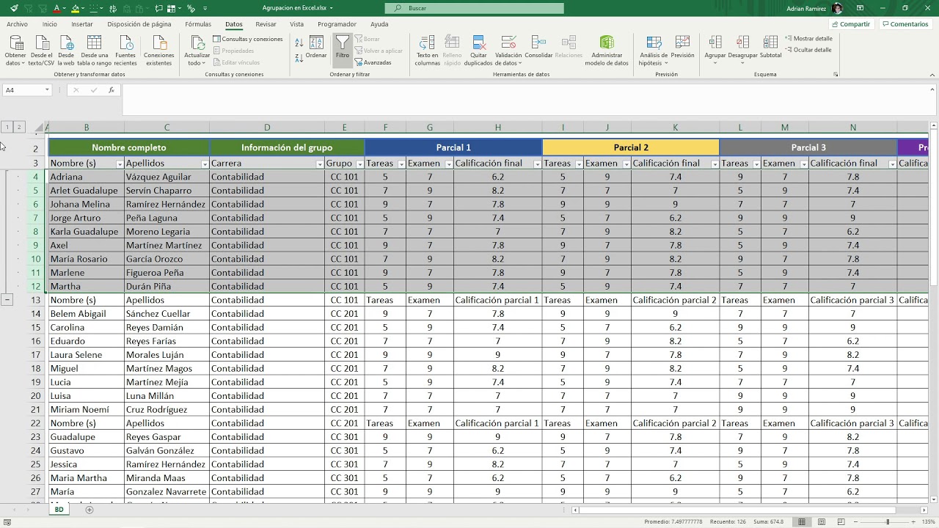Collapse the ribbon with the chevron

[932, 75]
